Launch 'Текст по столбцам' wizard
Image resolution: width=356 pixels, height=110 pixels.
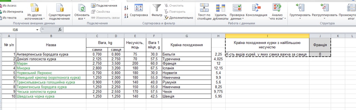pos(204,12)
